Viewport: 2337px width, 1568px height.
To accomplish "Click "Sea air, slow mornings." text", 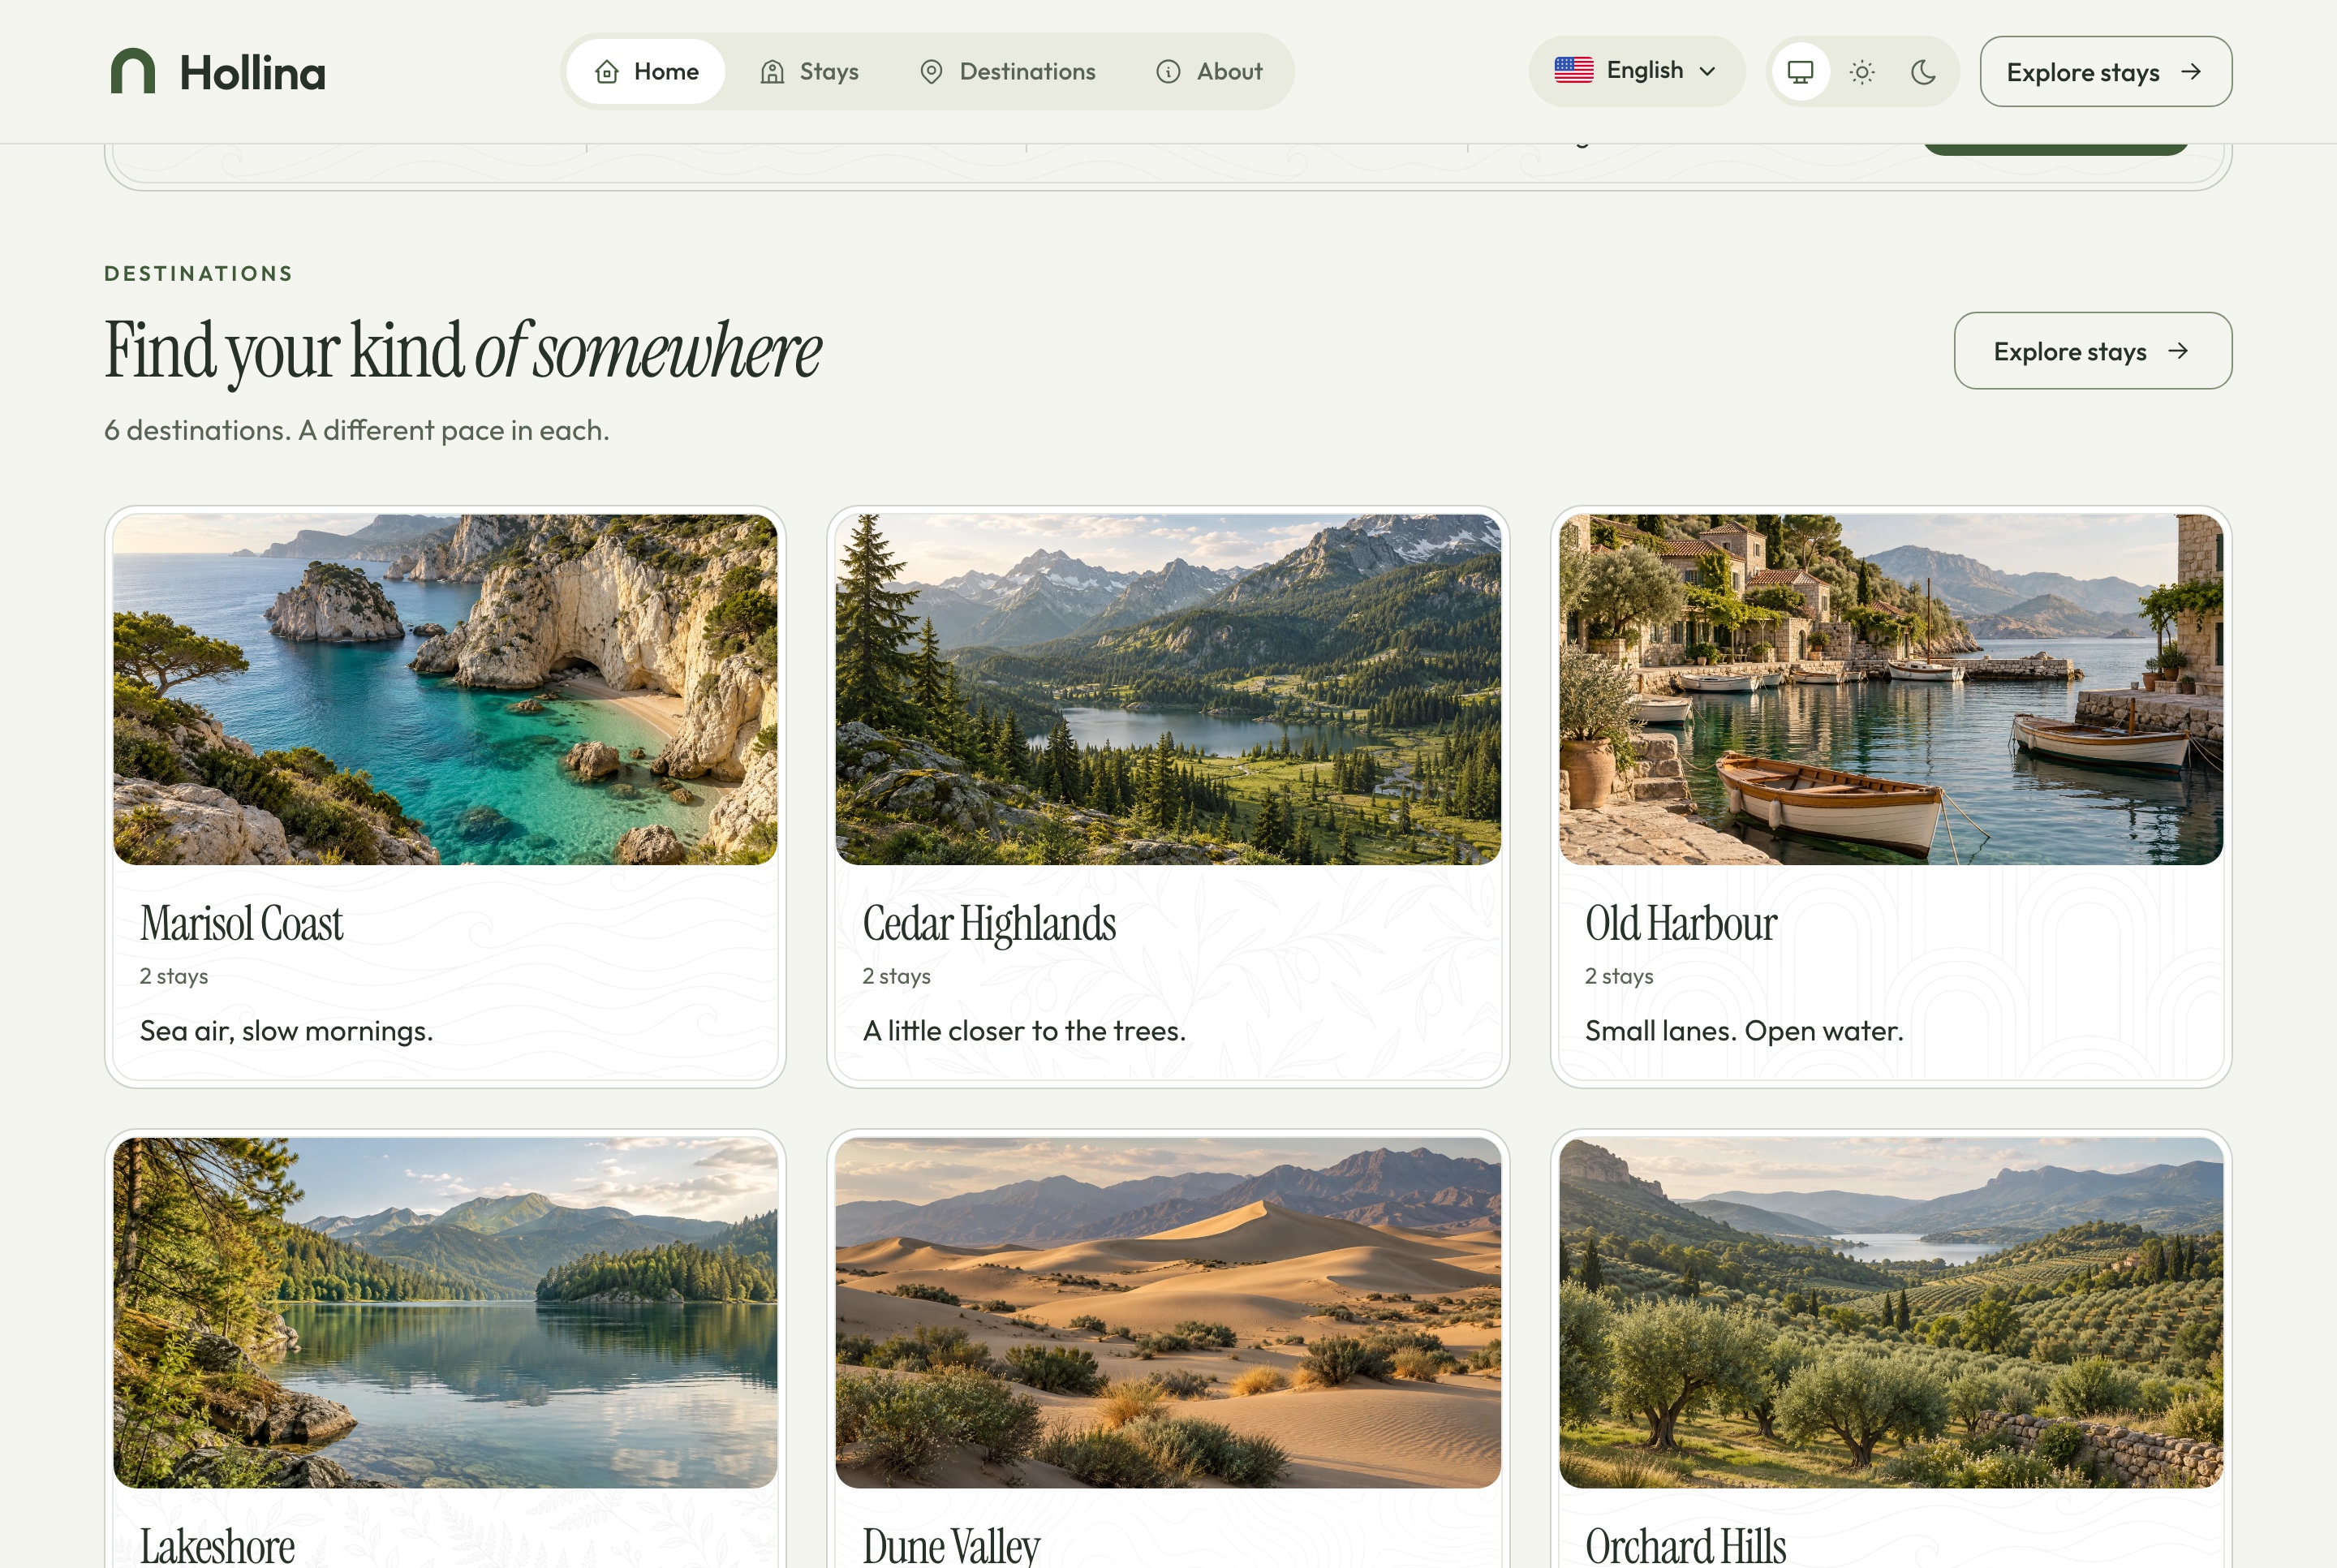I will [286, 1031].
